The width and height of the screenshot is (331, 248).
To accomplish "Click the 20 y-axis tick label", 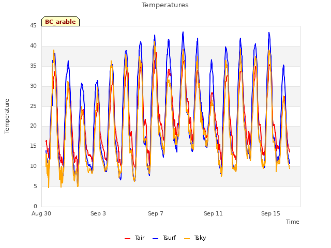I will point(33,126).
